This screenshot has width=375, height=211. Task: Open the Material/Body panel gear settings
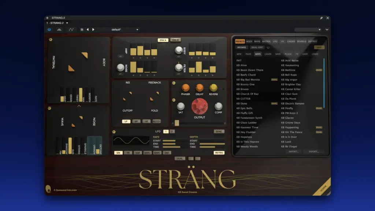[x=51, y=40]
